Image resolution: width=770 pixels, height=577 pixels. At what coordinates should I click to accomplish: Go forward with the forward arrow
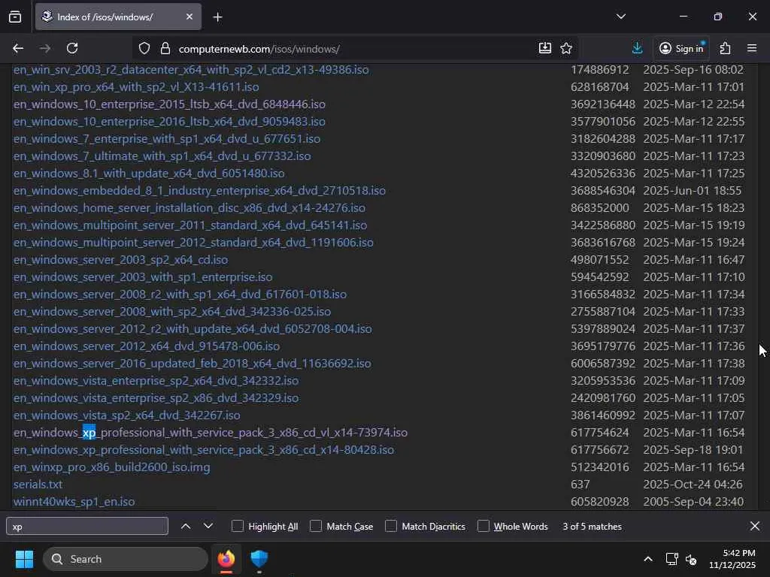point(45,48)
